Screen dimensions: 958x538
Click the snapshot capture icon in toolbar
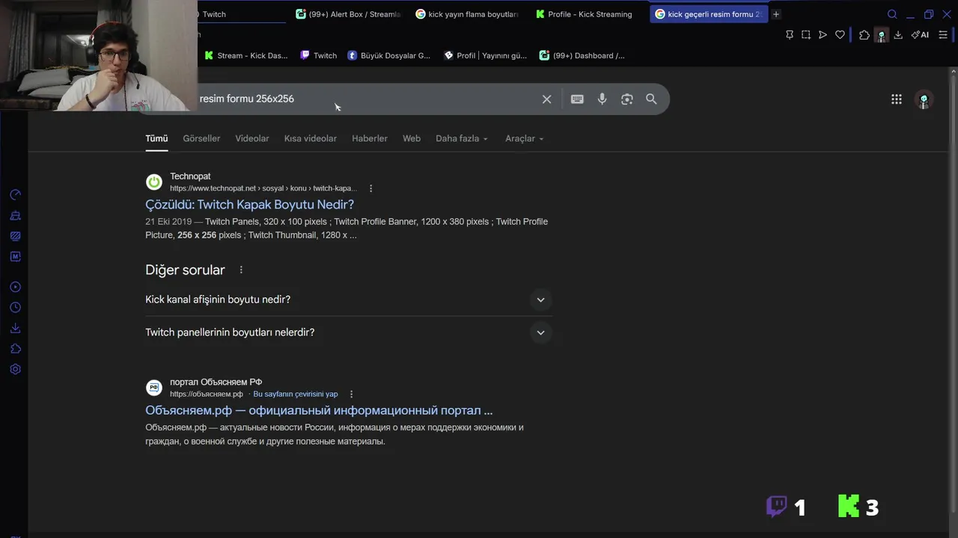click(806, 35)
